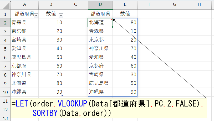
Task: Select row 10 header
Action: pos(5,92)
